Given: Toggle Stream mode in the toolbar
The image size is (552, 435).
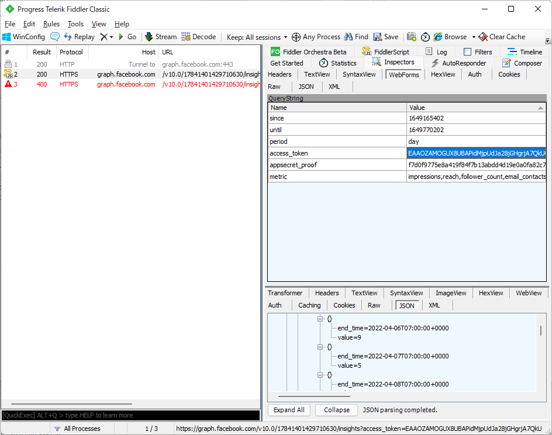Looking at the screenshot, I should (x=161, y=37).
